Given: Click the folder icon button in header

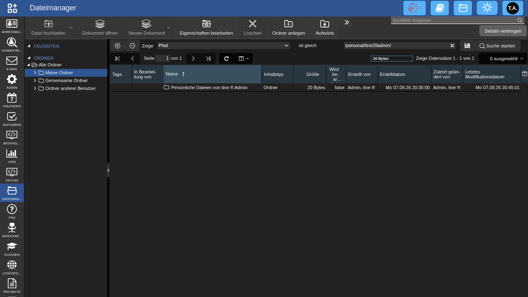Looking at the screenshot, I should (463, 8).
